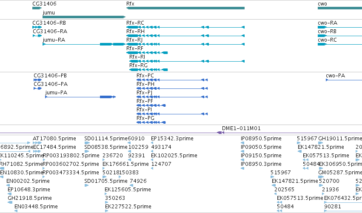Viewport: 362px width, 213px height.
Task: Select feature 90281
Action: point(333,207)
